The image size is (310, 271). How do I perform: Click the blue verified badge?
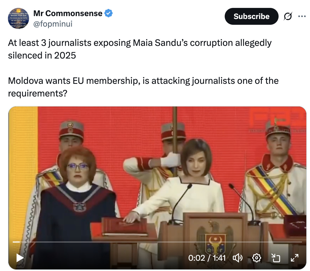point(108,13)
